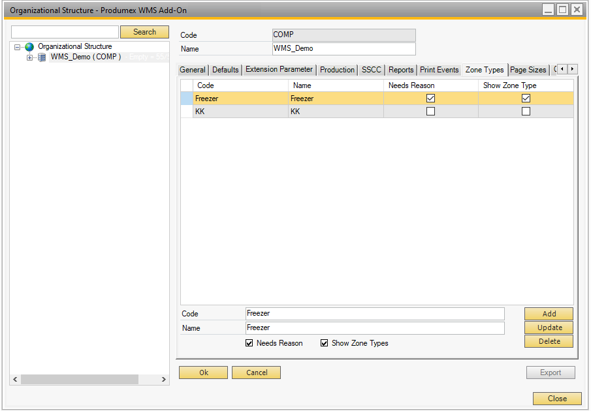Select the KK row in the grid
This screenshot has height=411, width=591.
click(240, 112)
